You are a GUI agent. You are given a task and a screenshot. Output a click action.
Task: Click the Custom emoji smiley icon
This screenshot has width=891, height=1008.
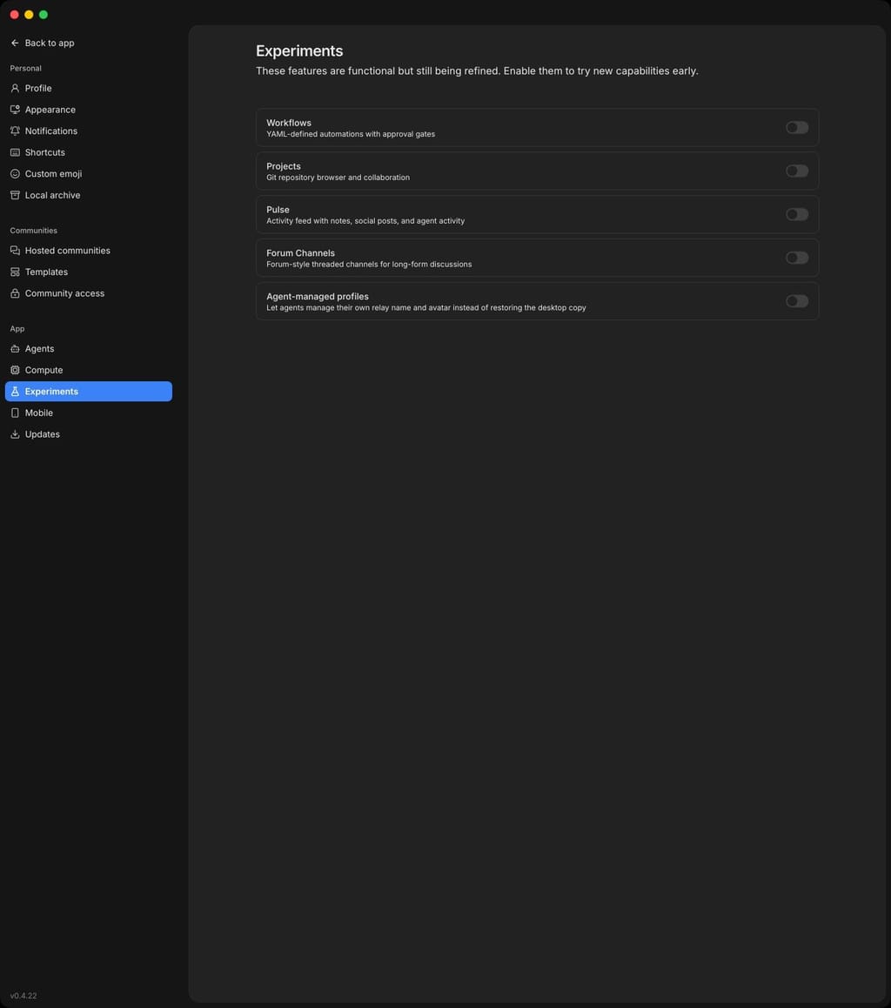(15, 173)
